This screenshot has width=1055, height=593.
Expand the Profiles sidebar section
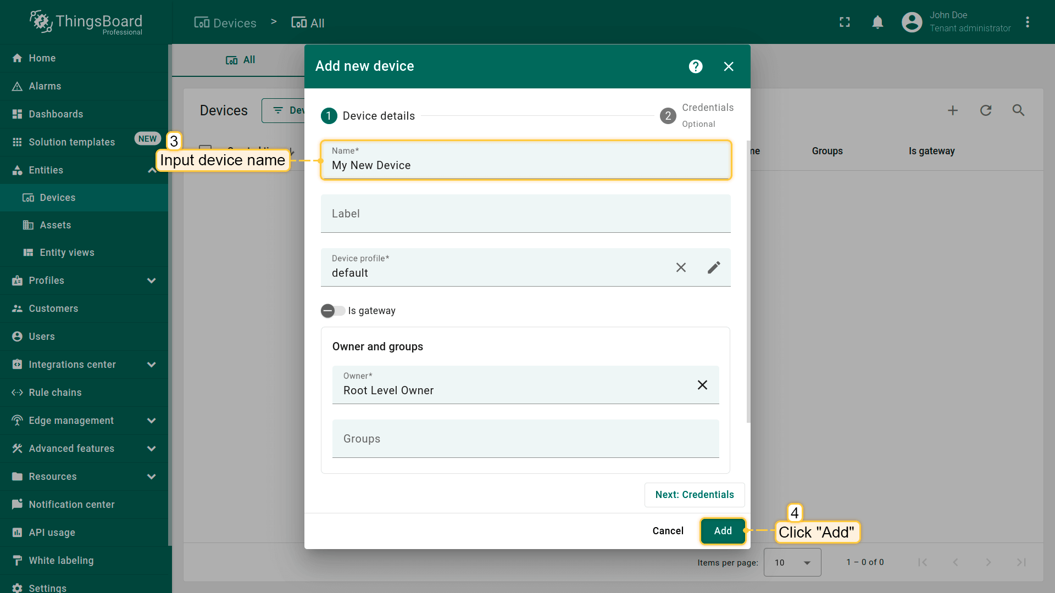152,281
